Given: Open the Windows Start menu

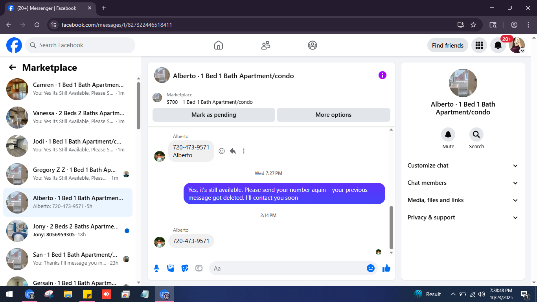Looking at the screenshot, I should [9, 294].
